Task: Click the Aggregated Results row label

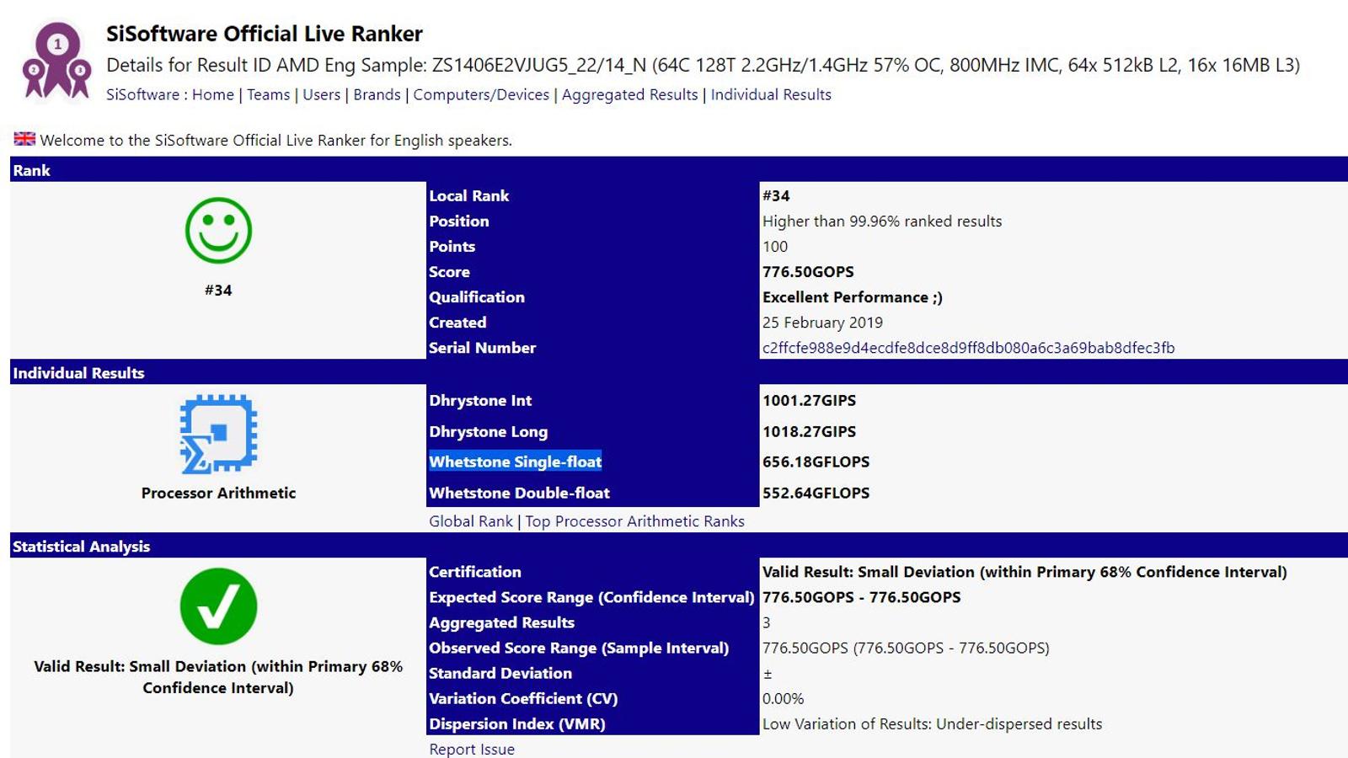Action: coord(502,623)
